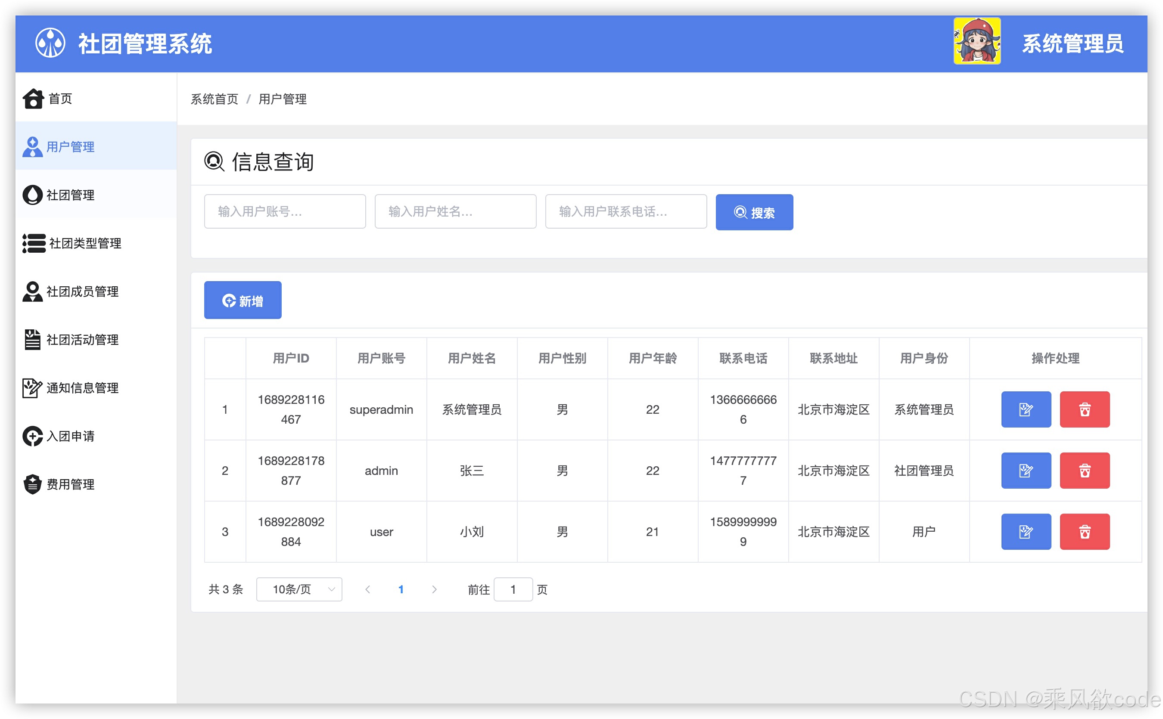Open the 首页 home icon in sidebar

pyautogui.click(x=32, y=99)
